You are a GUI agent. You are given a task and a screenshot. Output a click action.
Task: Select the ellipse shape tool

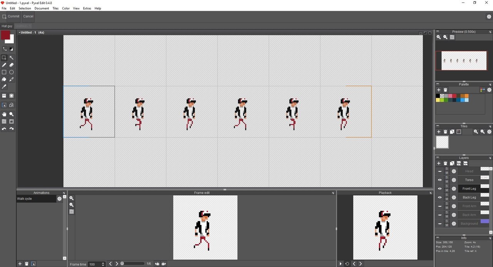click(x=11, y=72)
